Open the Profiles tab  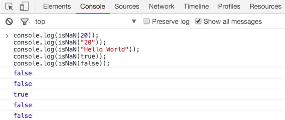click(229, 7)
